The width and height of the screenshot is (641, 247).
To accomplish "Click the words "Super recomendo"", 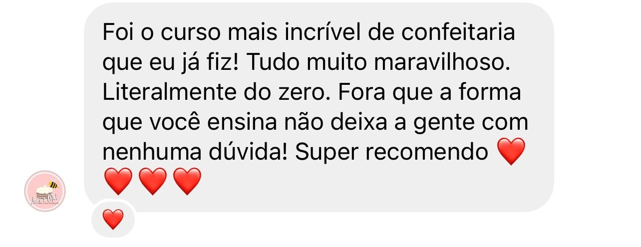I will point(391,153).
